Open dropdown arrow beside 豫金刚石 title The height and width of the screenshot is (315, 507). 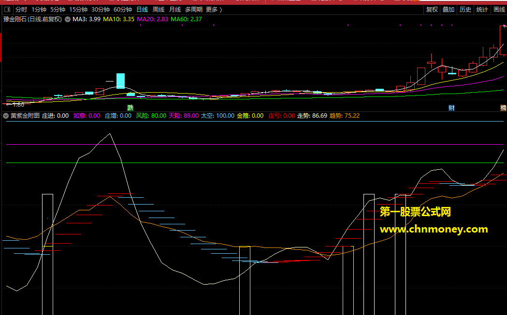coord(68,19)
